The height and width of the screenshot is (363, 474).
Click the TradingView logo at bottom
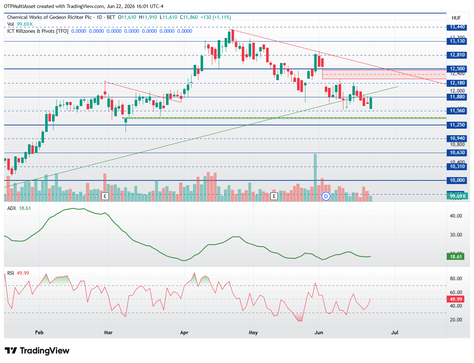(37, 351)
